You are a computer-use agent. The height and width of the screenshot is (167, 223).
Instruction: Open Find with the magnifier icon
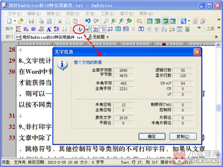coord(106,21)
